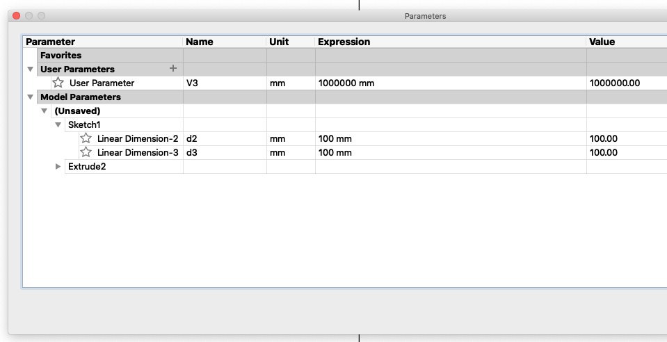Collapse the (Unsaved) document node
Screen dimensions: 667x342
pos(45,111)
